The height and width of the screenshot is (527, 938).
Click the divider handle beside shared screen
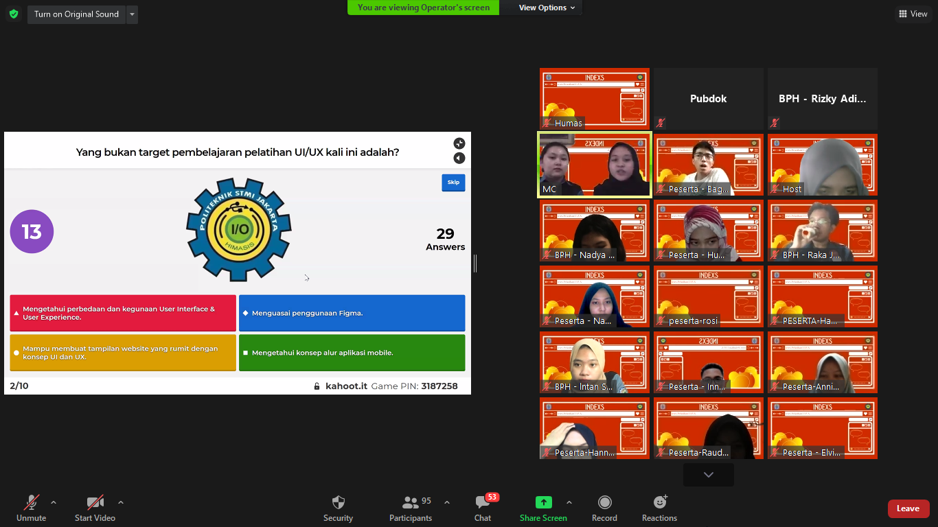pos(474,263)
